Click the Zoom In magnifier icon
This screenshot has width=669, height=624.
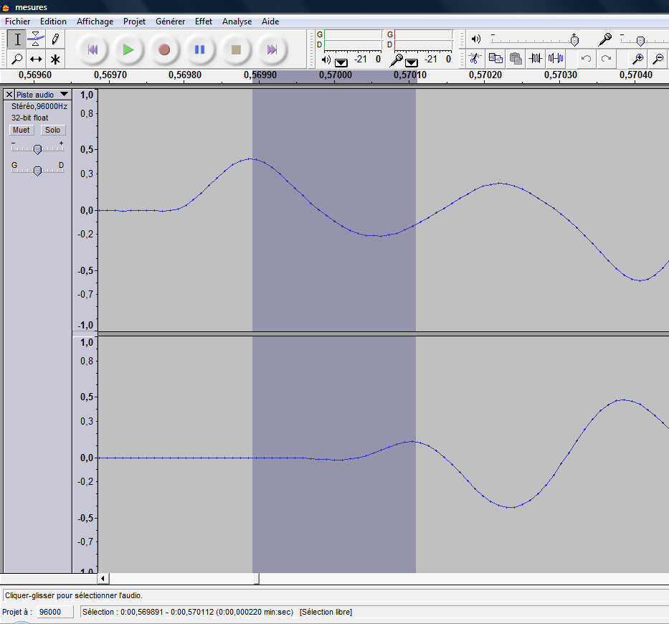coord(638,59)
